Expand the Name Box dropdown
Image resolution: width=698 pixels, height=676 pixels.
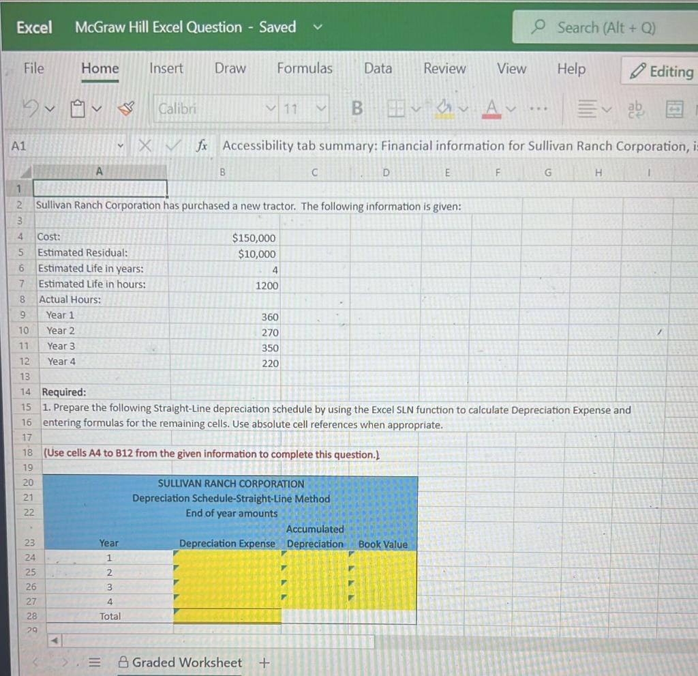121,146
